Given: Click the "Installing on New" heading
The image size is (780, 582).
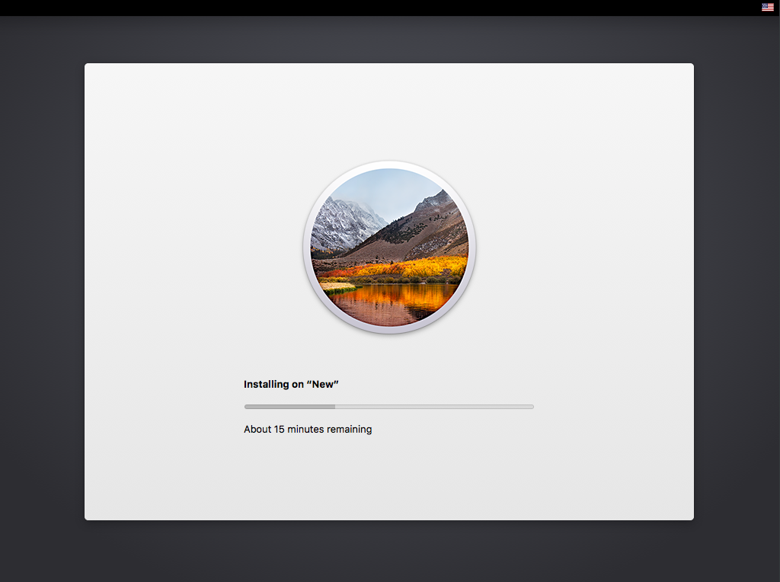Looking at the screenshot, I should click(291, 385).
